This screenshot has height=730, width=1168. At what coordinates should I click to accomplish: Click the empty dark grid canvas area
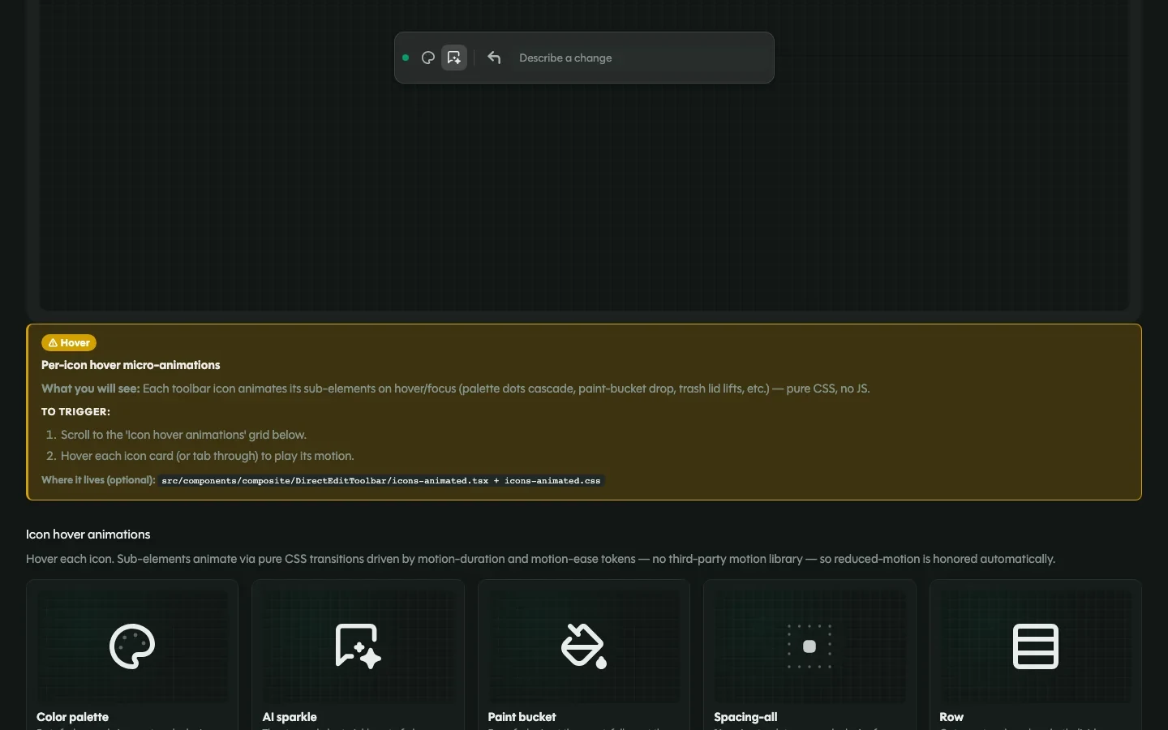point(584,195)
